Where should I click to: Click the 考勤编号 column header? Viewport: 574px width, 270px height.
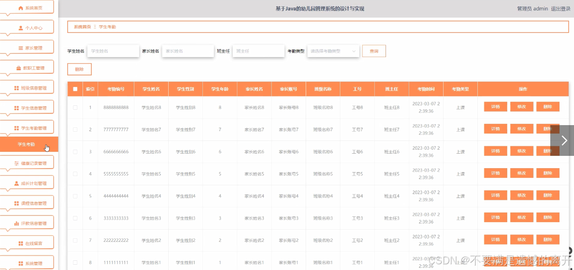116,89
